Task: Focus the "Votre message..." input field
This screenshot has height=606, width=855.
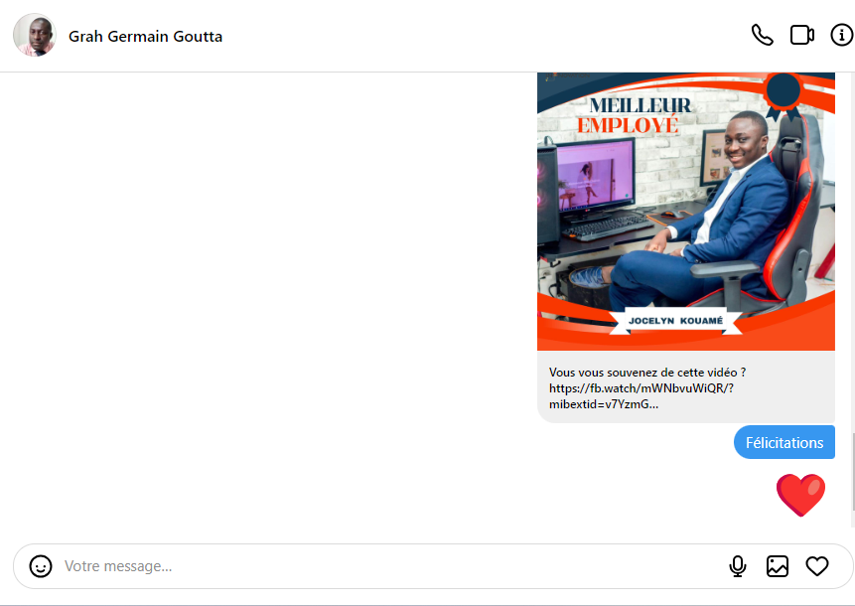Action: point(377,566)
